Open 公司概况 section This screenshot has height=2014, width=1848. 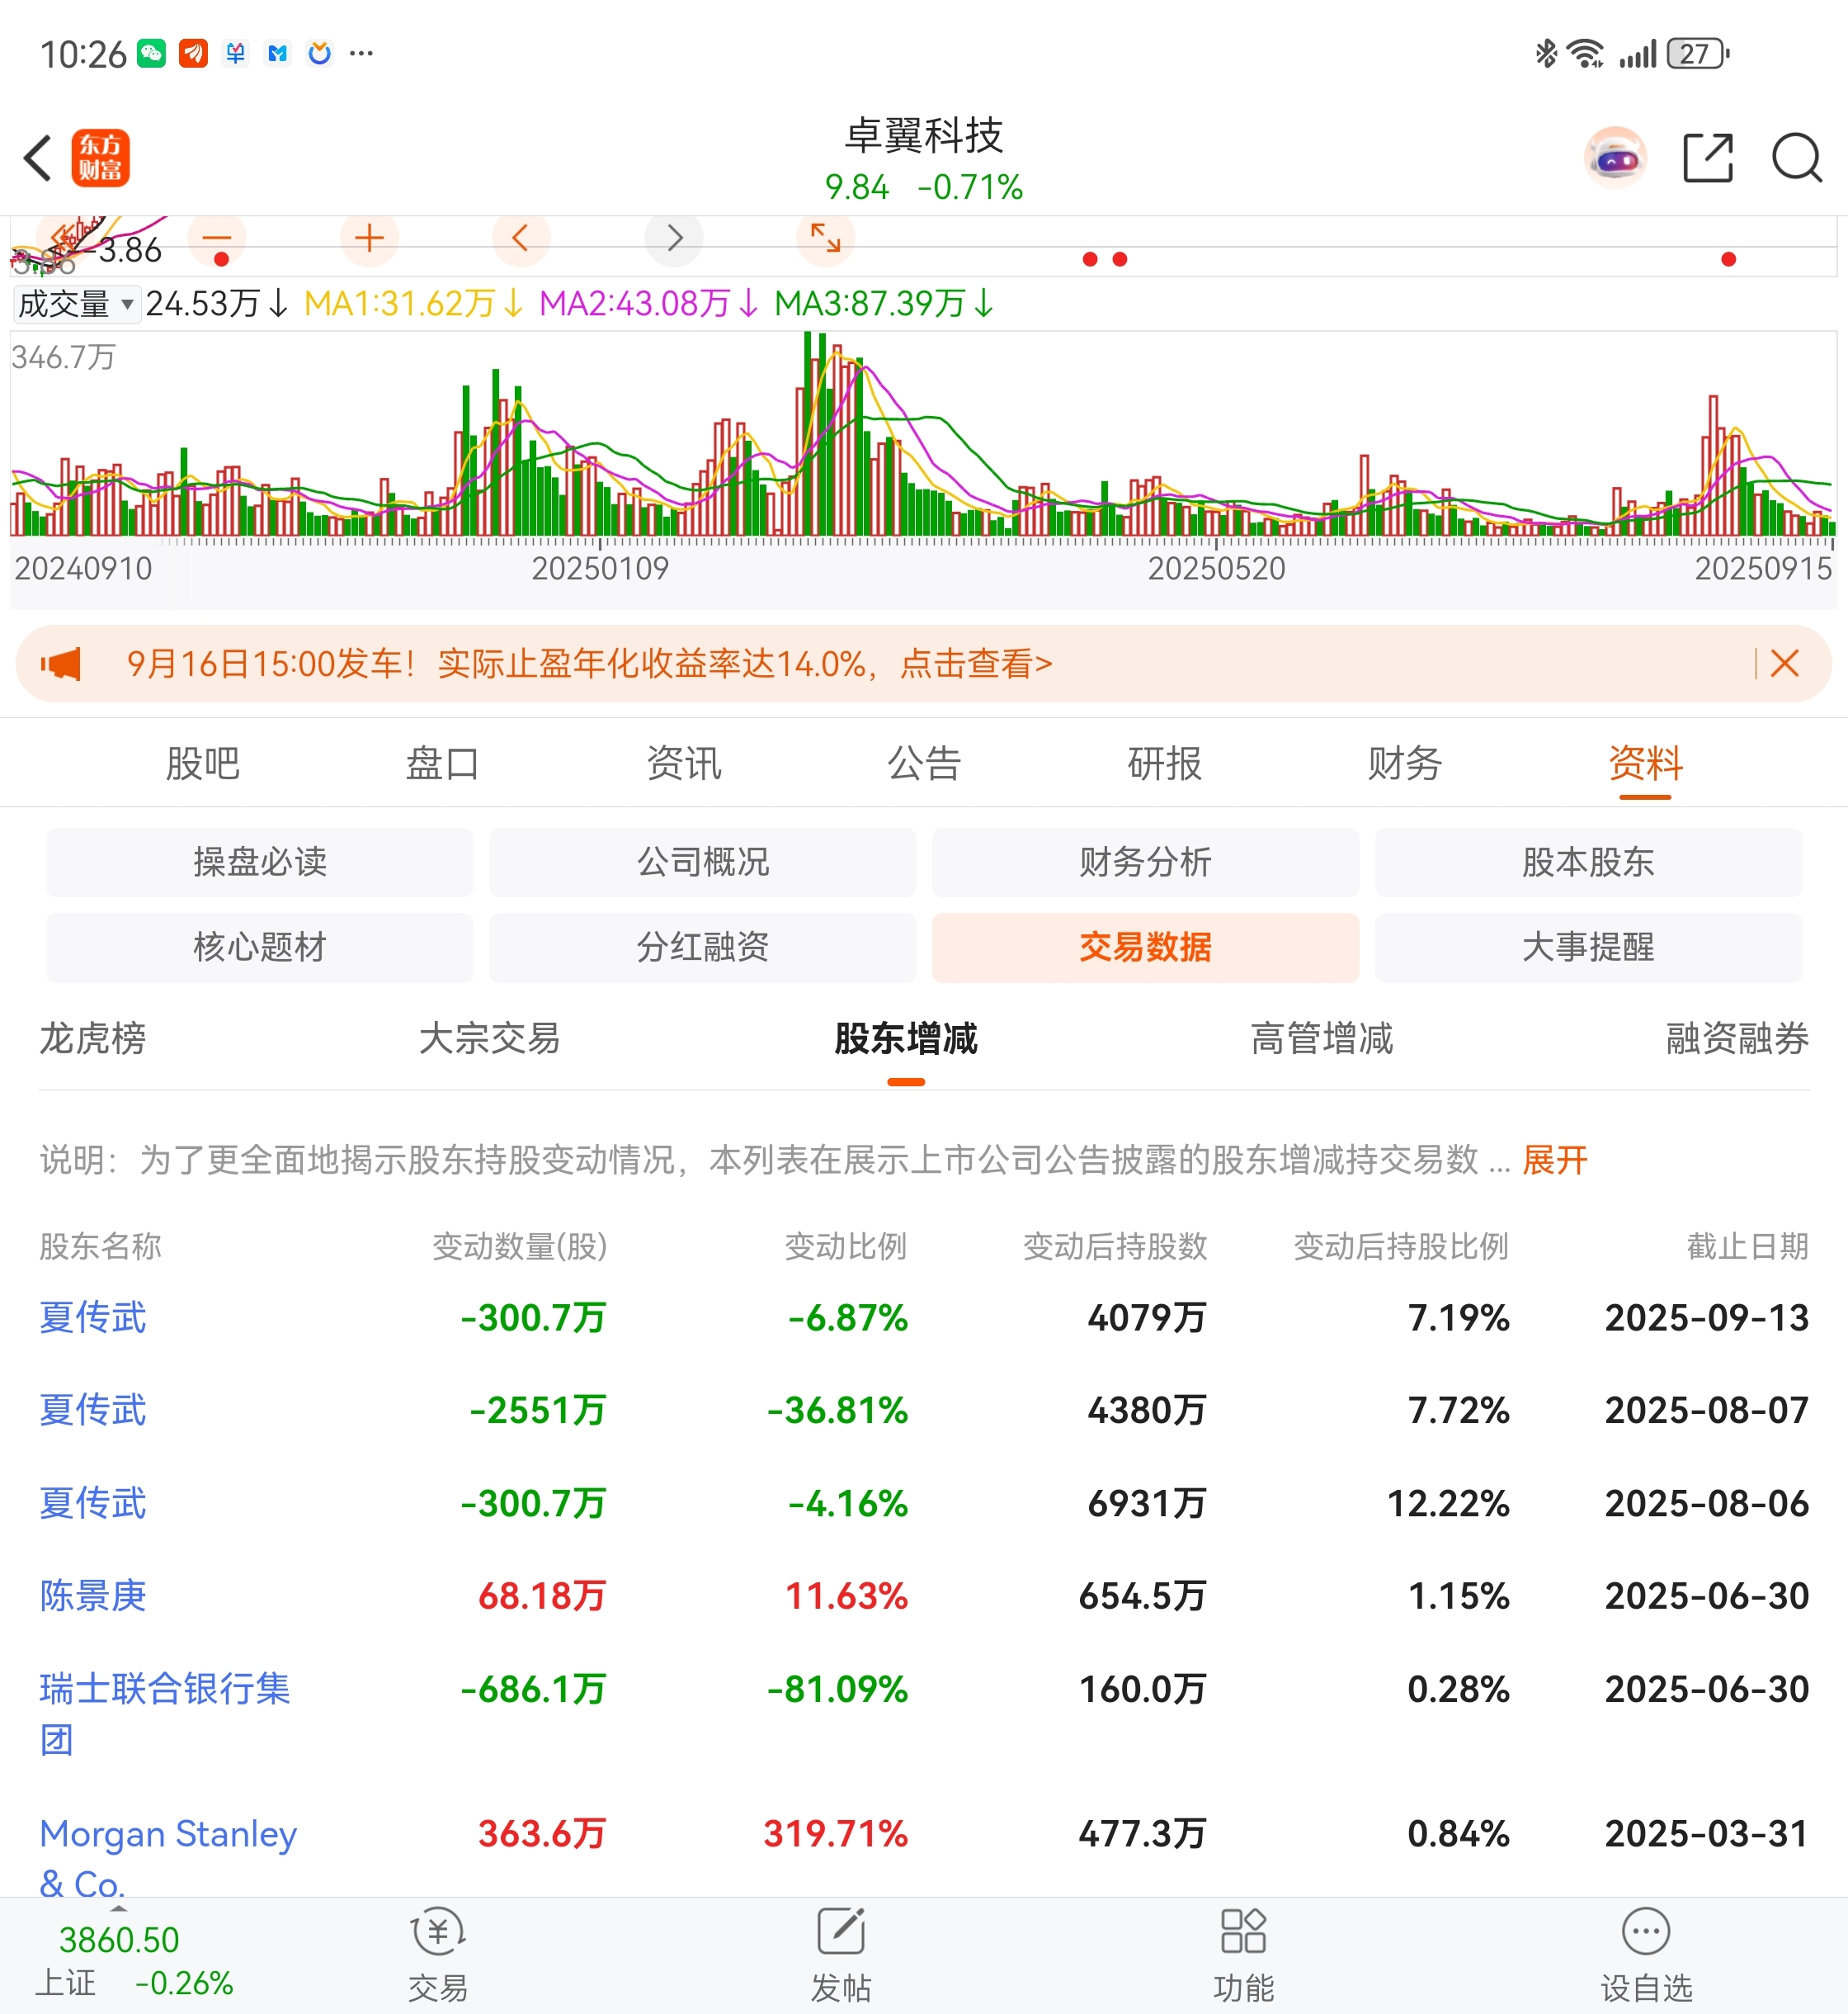[x=703, y=862]
